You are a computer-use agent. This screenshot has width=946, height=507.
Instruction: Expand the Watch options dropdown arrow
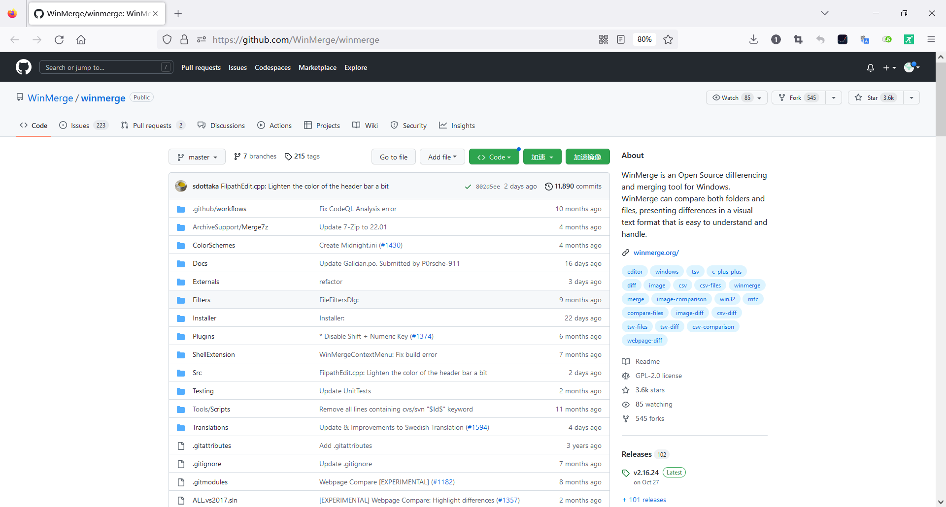760,98
